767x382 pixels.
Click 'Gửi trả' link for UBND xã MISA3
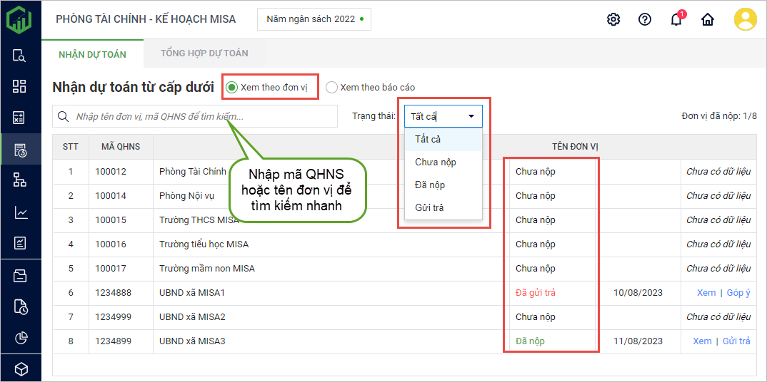[736, 341]
